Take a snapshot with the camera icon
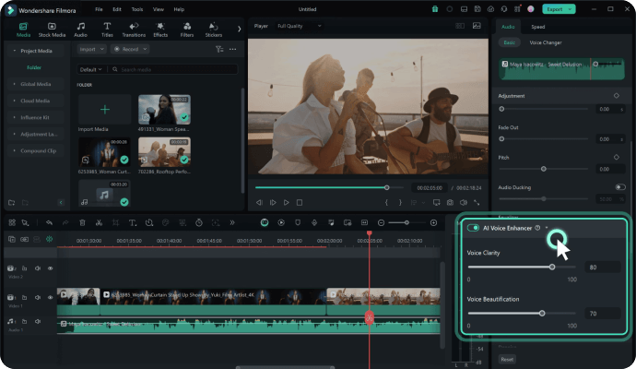 450,202
